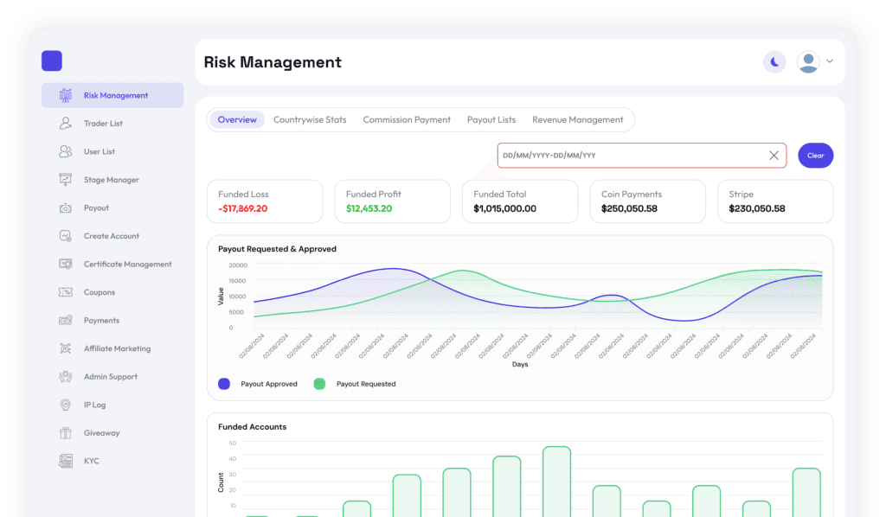This screenshot has width=886, height=517.
Task: Click the Payments cash icon
Action: tap(66, 320)
